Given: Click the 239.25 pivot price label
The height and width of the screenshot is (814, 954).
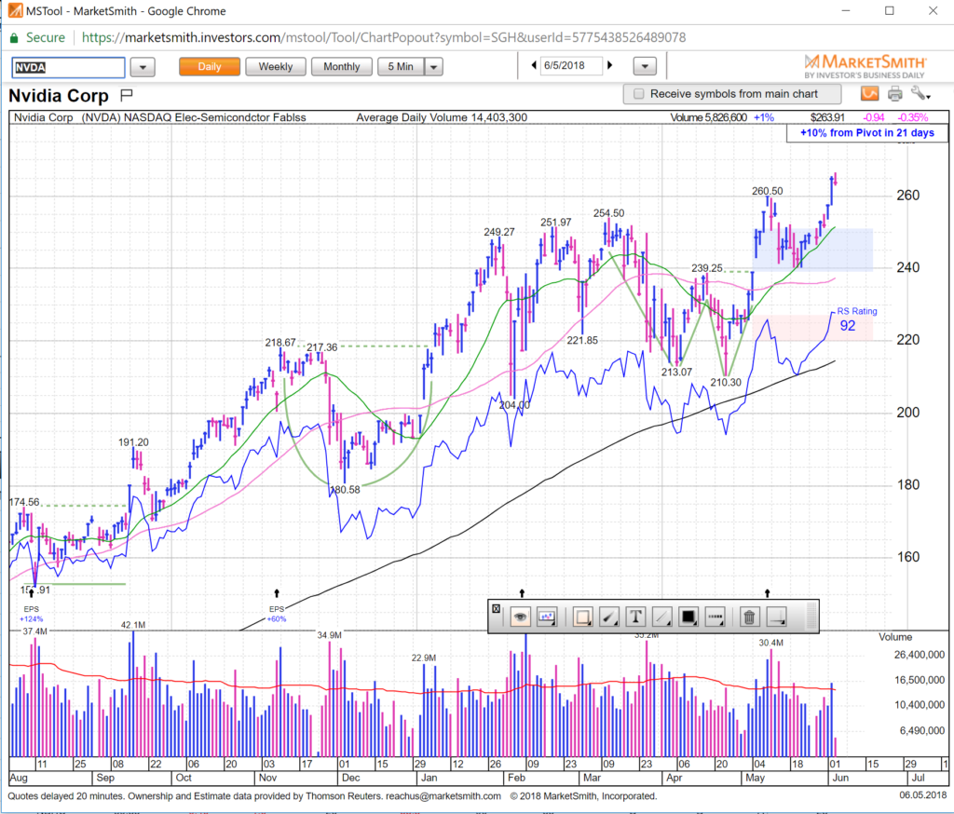Looking at the screenshot, I should [x=707, y=268].
